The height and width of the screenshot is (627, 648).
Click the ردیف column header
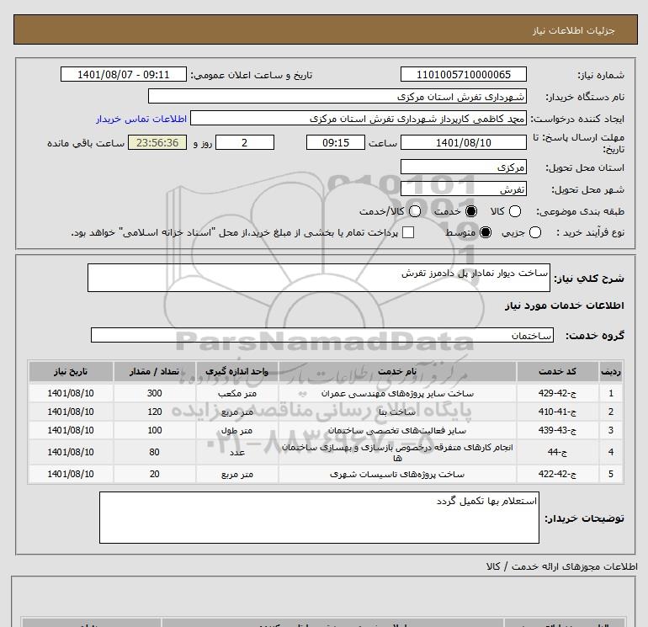pyautogui.click(x=610, y=371)
